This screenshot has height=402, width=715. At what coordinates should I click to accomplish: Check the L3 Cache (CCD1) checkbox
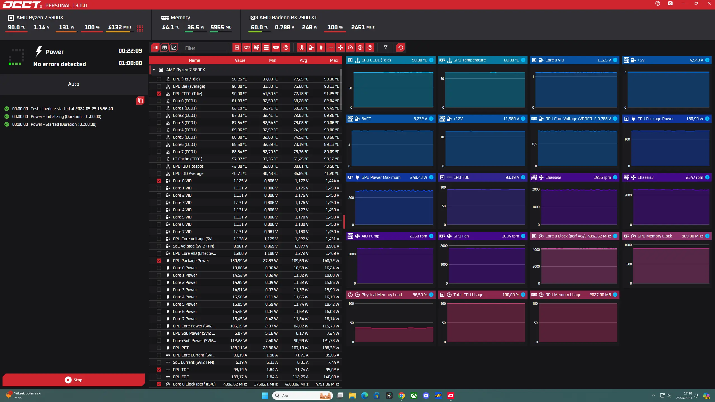pos(159,159)
